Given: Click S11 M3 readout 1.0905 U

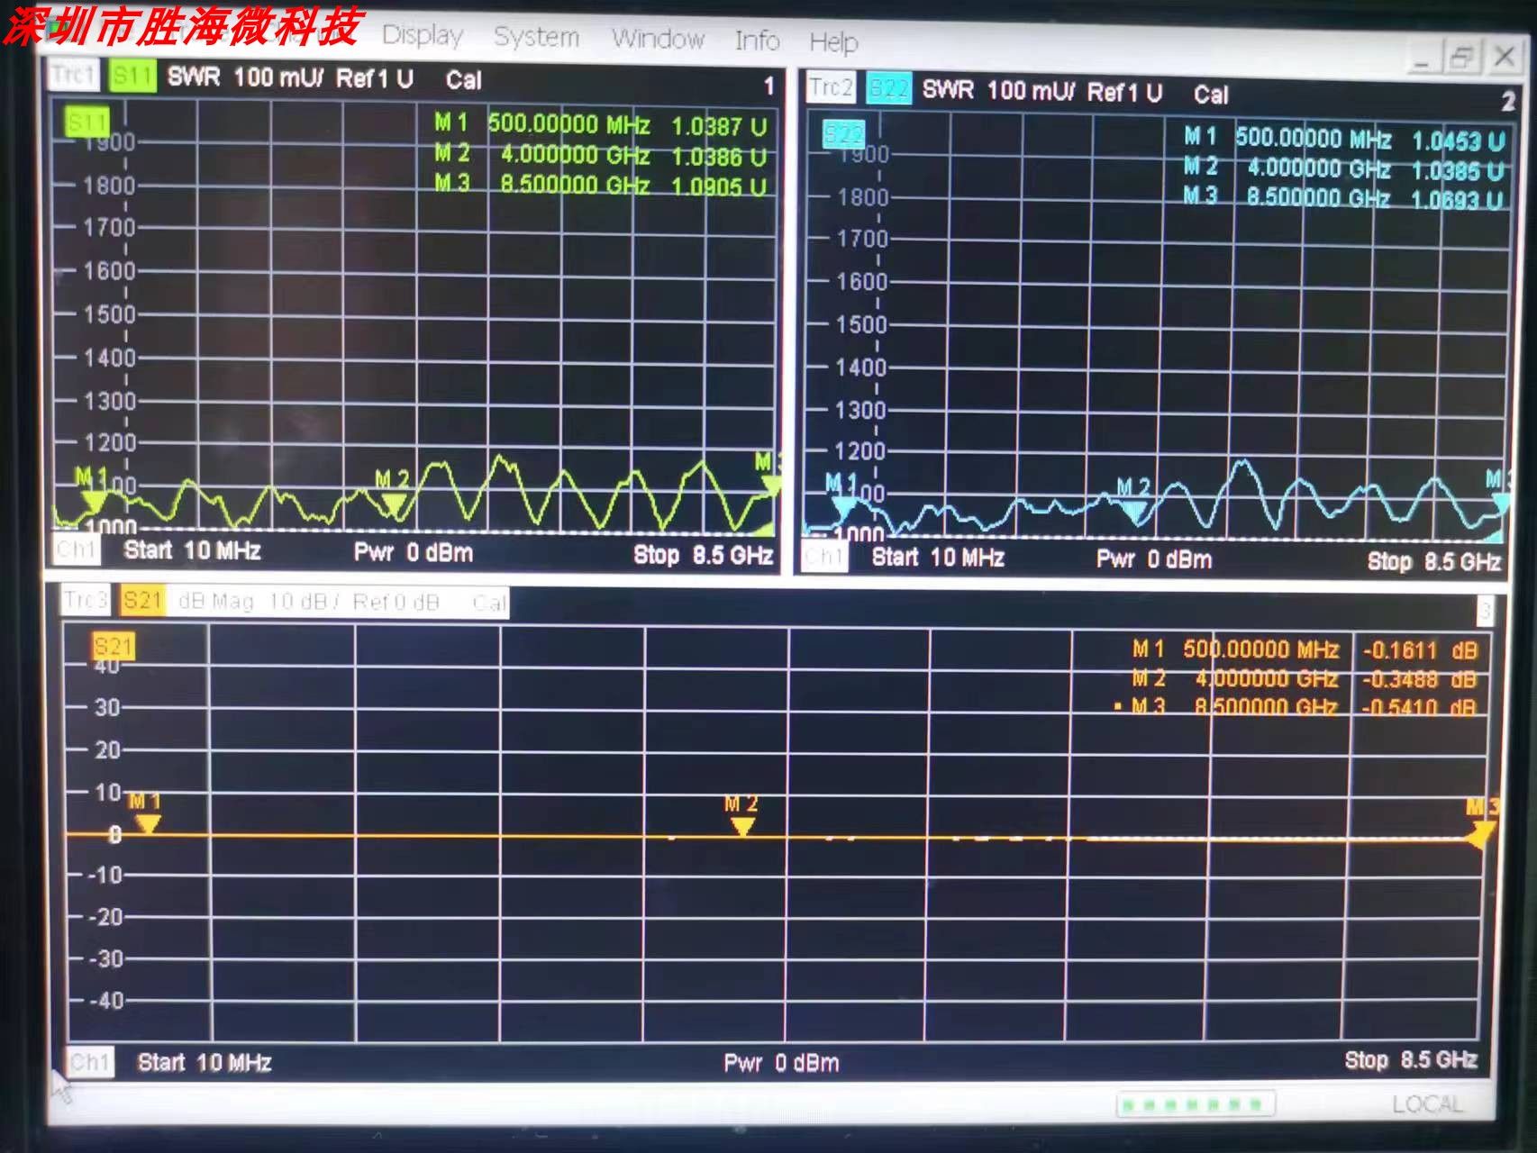Looking at the screenshot, I should (x=719, y=186).
